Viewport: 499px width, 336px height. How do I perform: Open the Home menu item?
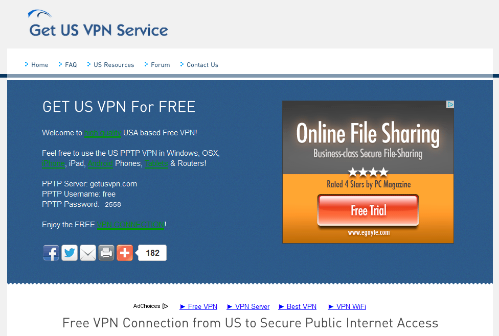[x=36, y=65]
